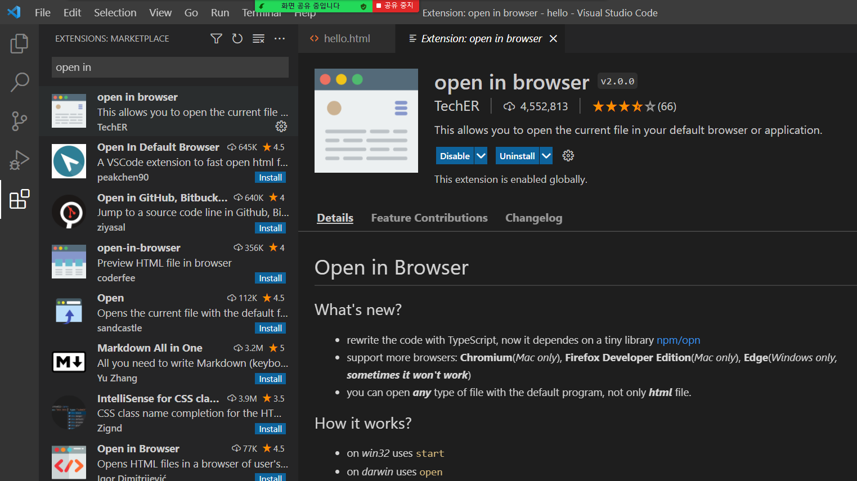Install IntelliSense for CSS class names
Screen dimensions: 857x481
click(271, 429)
